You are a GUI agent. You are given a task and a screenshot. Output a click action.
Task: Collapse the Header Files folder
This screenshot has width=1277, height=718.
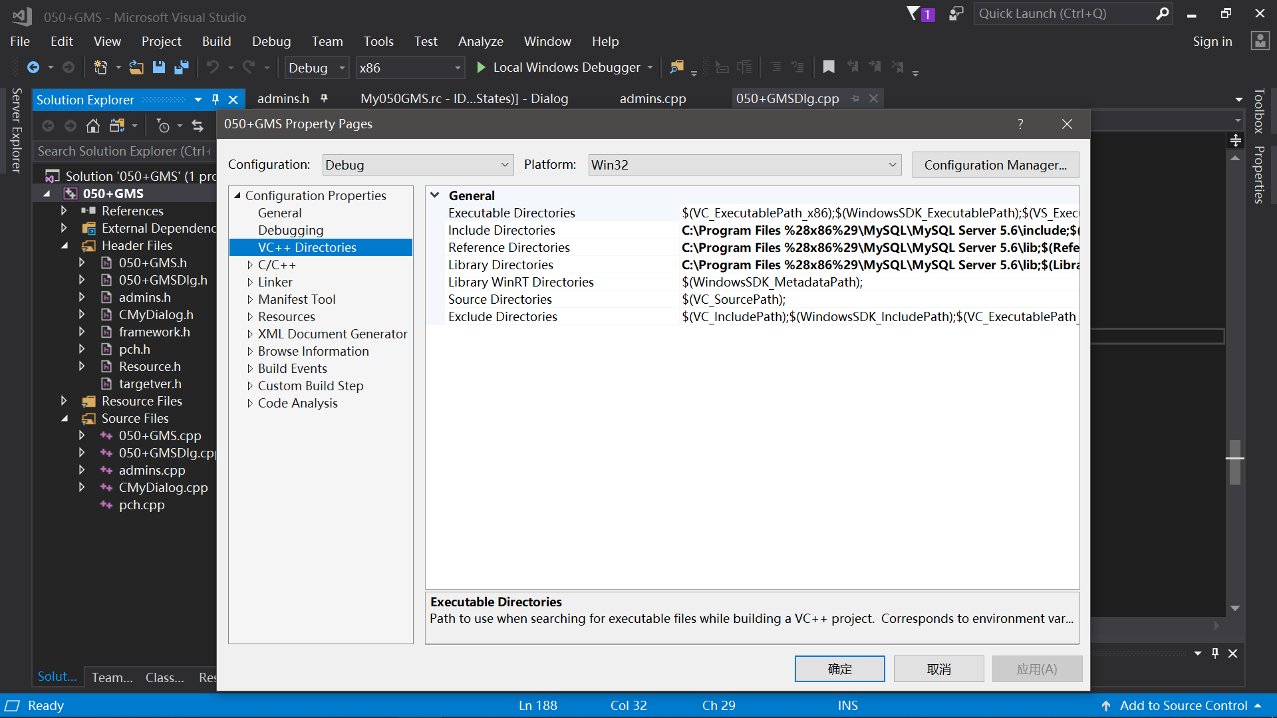click(65, 245)
